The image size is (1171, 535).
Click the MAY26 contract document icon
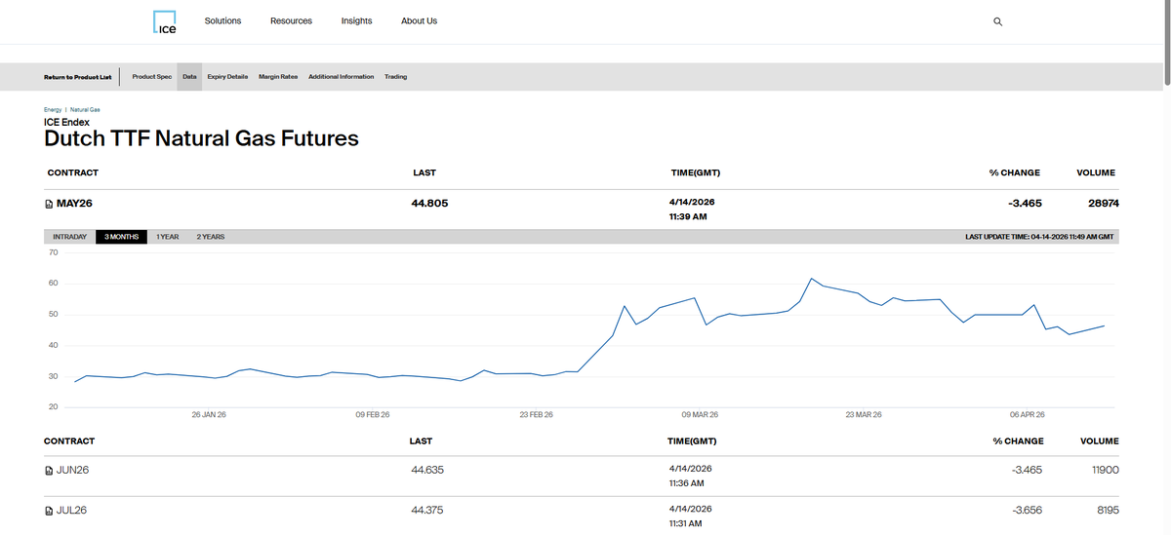pos(49,204)
